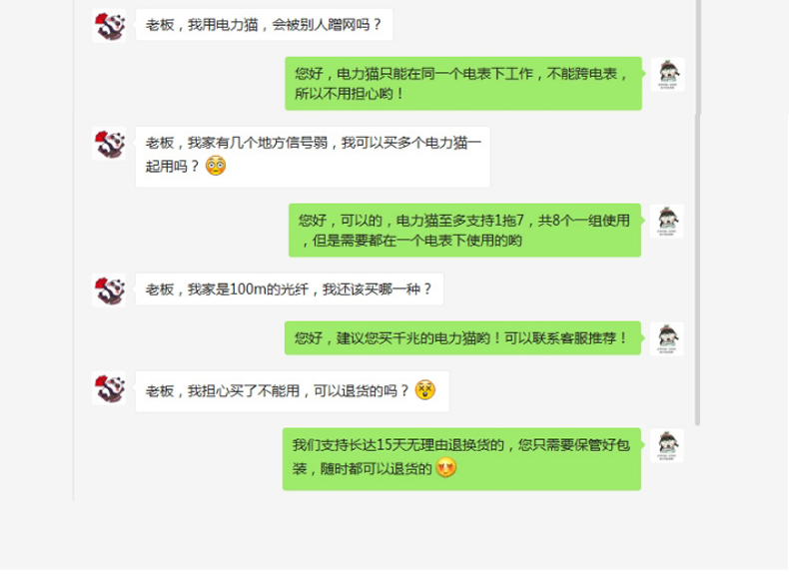Click panda avatar beside 信号弱 question
This screenshot has height=575, width=789.
point(109,144)
